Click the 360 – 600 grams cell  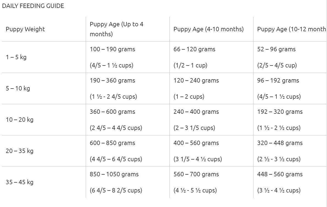pos(112,112)
